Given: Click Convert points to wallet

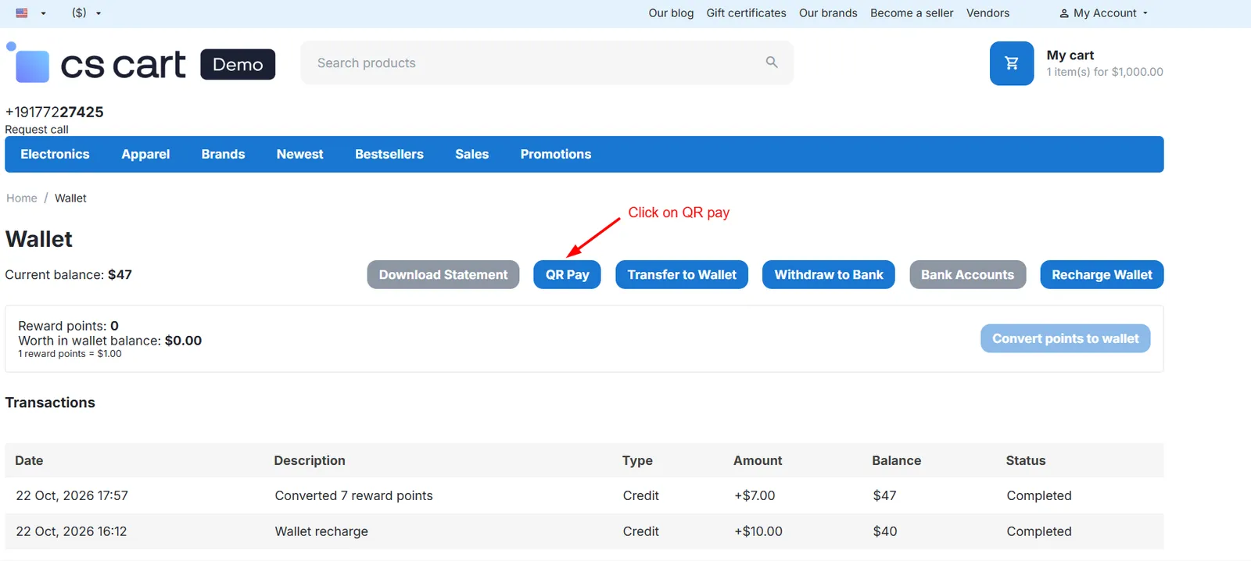Looking at the screenshot, I should point(1066,338).
